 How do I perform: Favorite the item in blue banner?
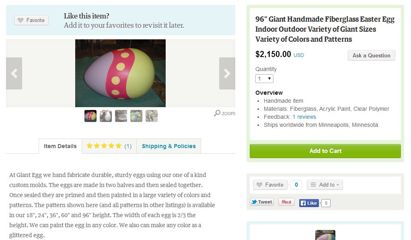point(31,20)
